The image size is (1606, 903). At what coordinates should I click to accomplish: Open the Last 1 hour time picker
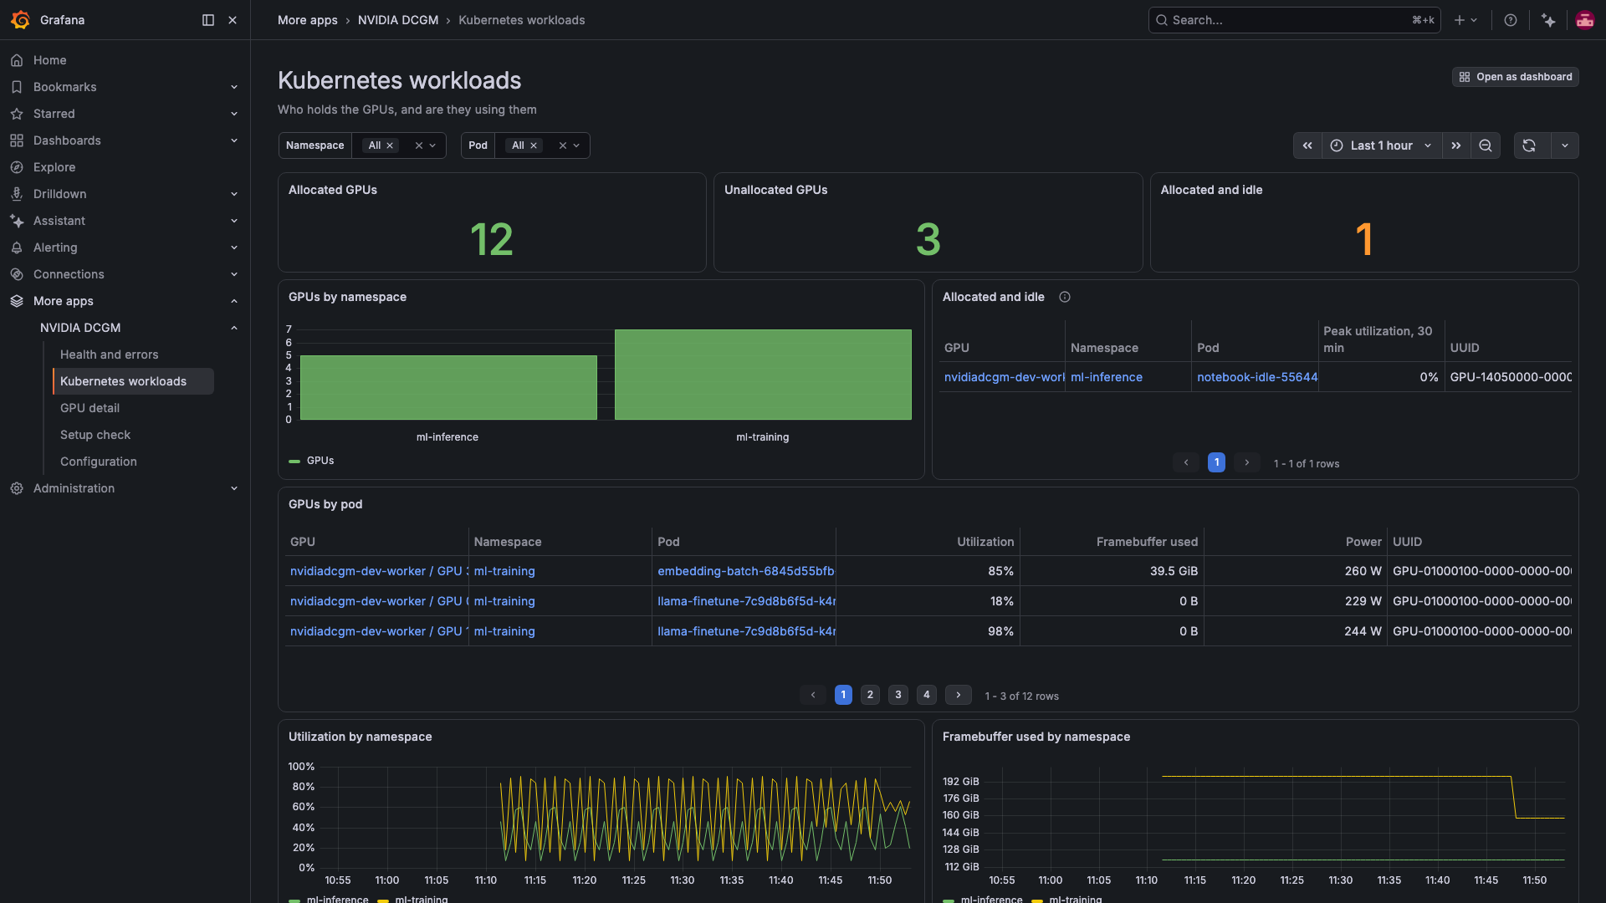(1382, 145)
